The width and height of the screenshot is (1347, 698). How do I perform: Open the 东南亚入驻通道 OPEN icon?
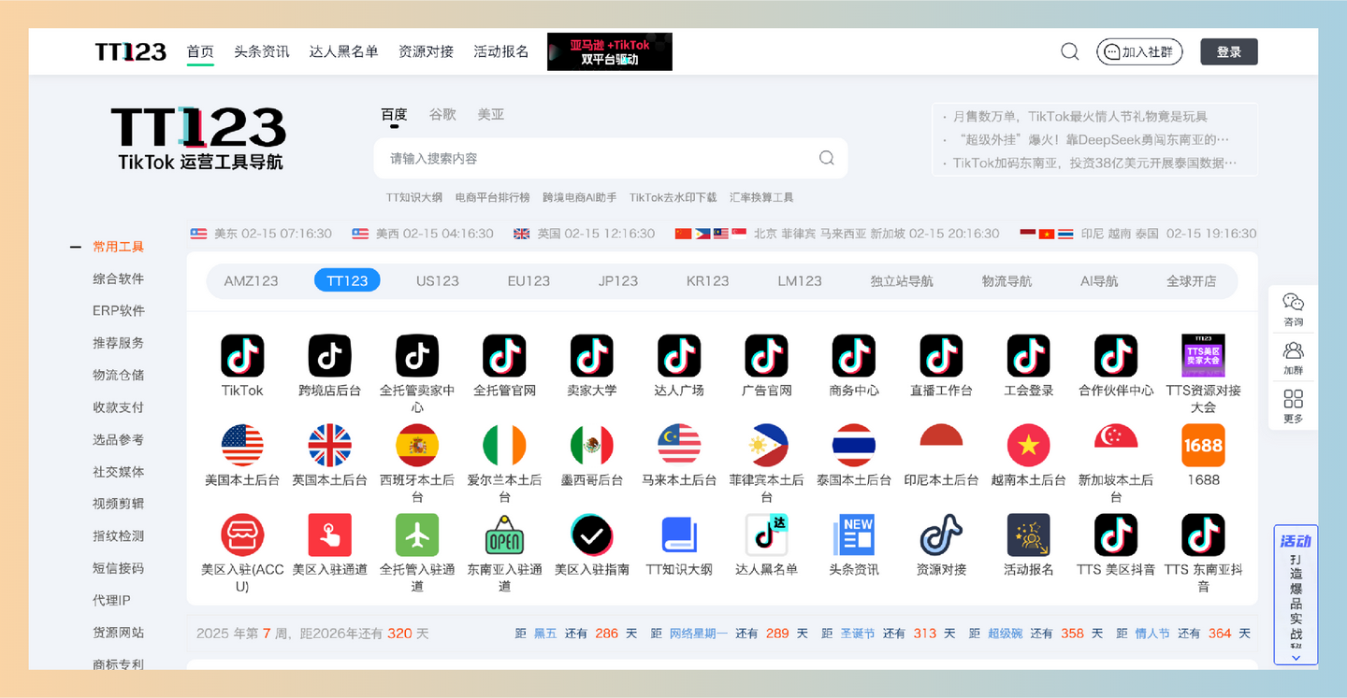[x=503, y=534]
